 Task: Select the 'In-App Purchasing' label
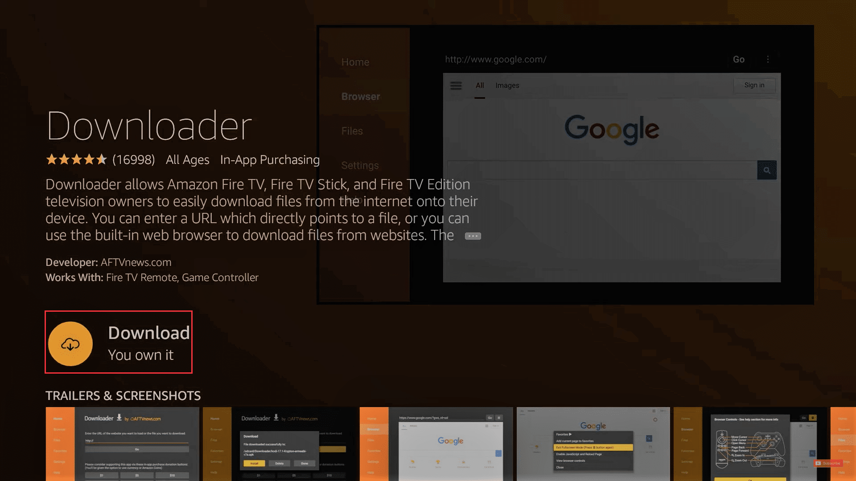(270, 159)
